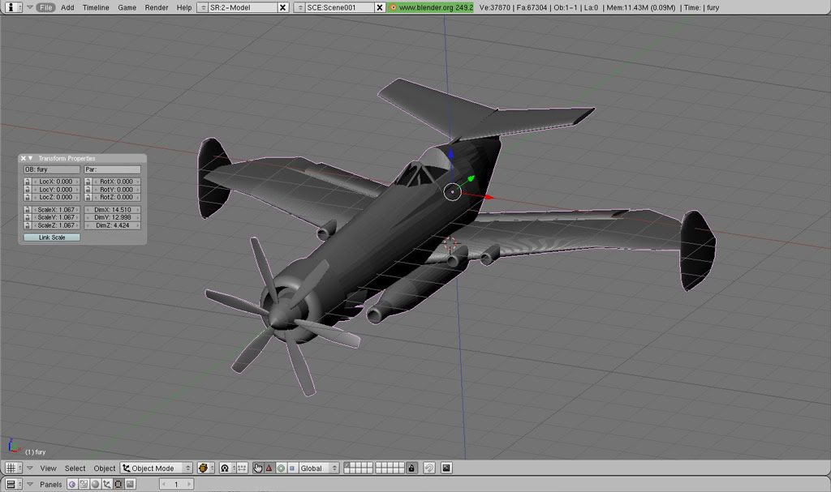
Task: Visit the www.blender.org 249.2 link
Action: (430, 7)
